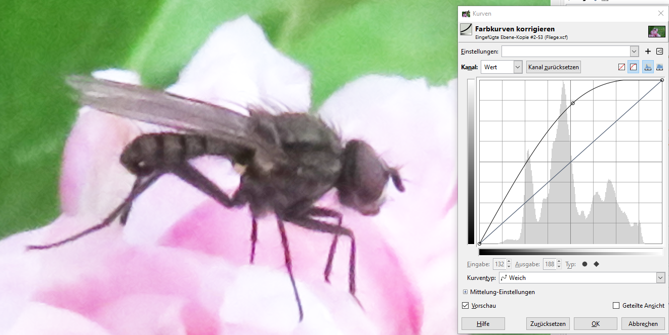Screen dimensions: 669x335
Task: Decrease the Eingabe value with down arrow
Action: [x=509, y=266]
